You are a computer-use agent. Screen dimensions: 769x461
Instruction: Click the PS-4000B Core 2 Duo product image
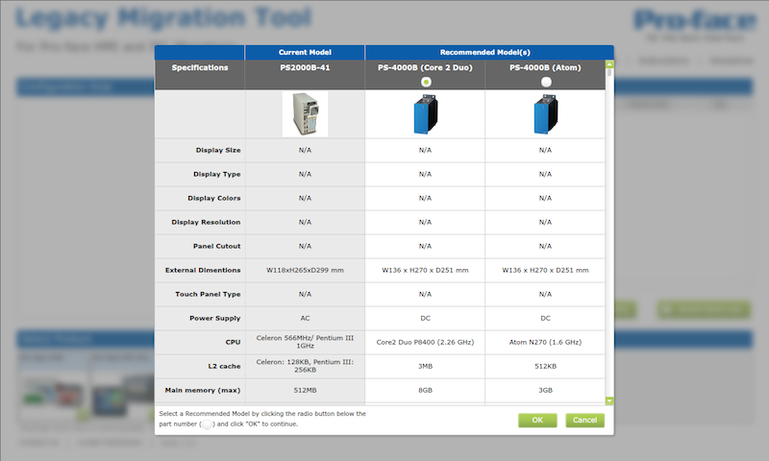(x=425, y=114)
